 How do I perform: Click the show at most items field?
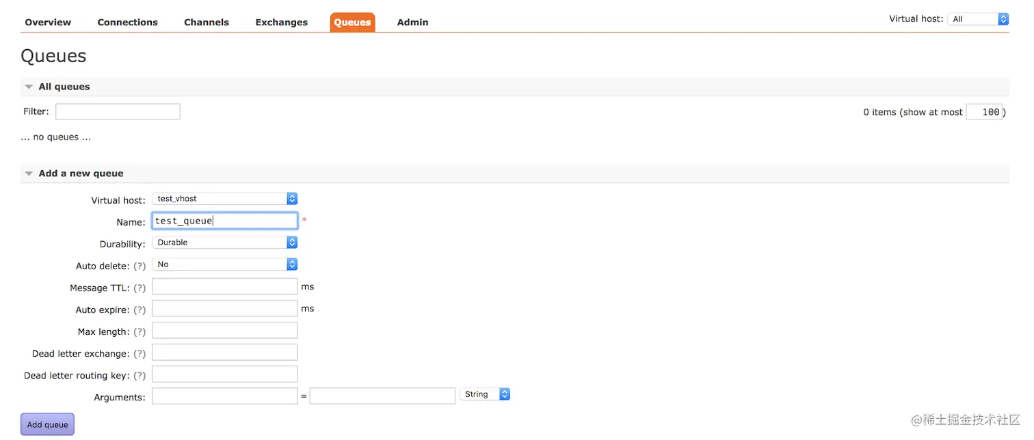984,112
